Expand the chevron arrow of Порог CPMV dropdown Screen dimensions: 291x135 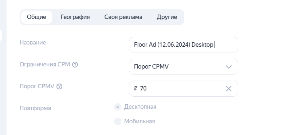pyautogui.click(x=229, y=67)
